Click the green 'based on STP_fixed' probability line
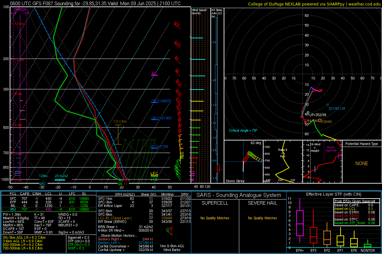 pos(355,223)
